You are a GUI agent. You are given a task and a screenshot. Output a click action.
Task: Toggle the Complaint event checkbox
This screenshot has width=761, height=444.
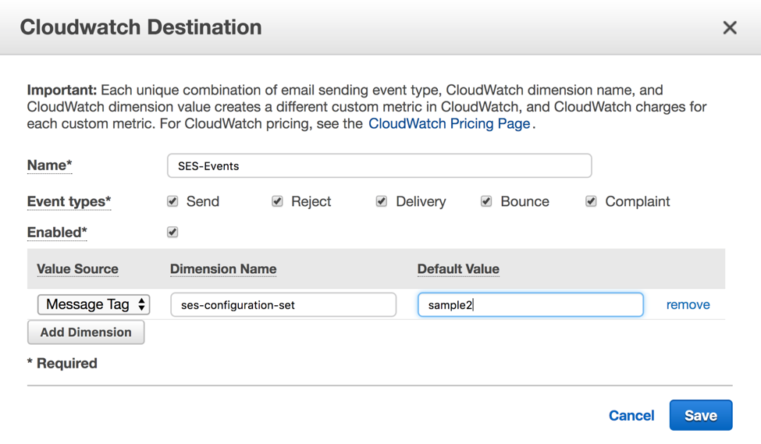click(591, 201)
